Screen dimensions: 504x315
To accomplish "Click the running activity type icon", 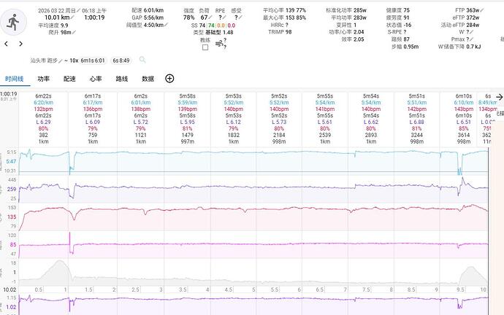I will coord(13,22).
